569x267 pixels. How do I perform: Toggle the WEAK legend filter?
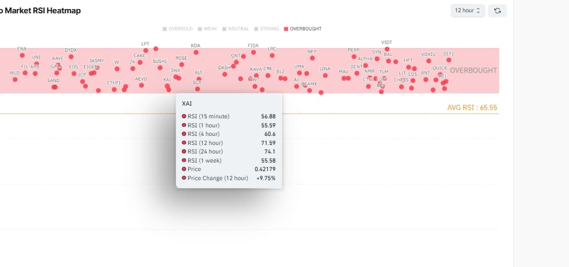207,29
